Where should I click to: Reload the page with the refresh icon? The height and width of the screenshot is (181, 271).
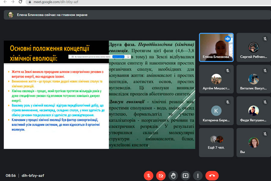(20, 2)
